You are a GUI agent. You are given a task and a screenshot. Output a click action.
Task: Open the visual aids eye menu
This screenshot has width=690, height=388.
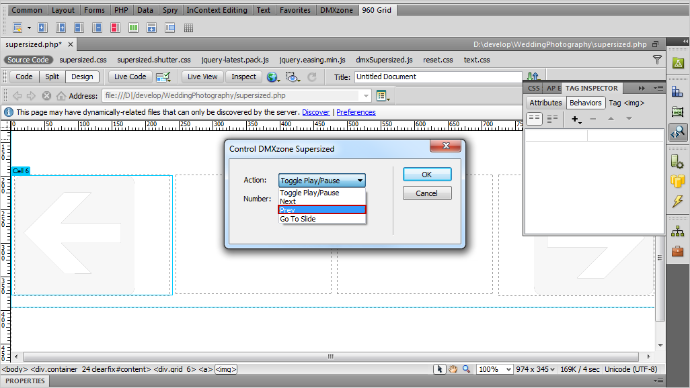tap(293, 77)
